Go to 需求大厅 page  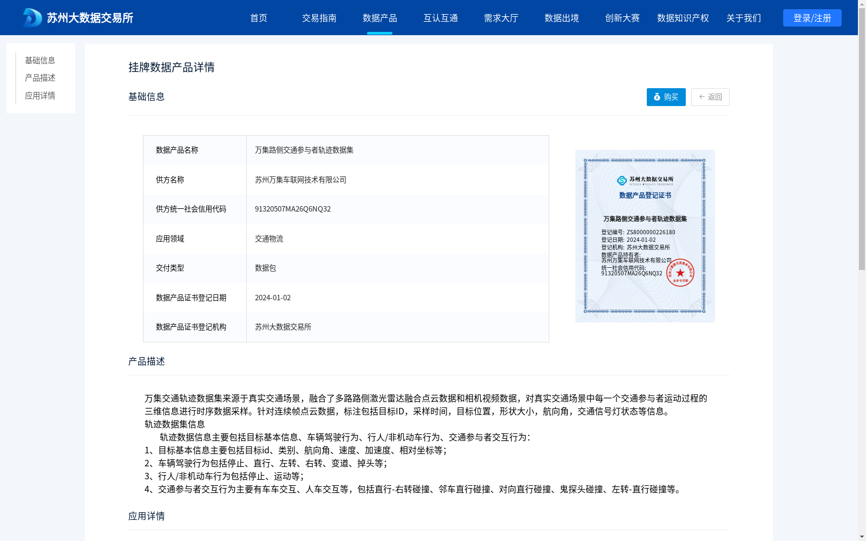501,18
